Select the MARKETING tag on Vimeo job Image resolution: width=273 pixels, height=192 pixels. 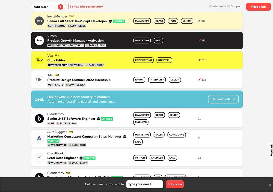[x=142, y=41]
